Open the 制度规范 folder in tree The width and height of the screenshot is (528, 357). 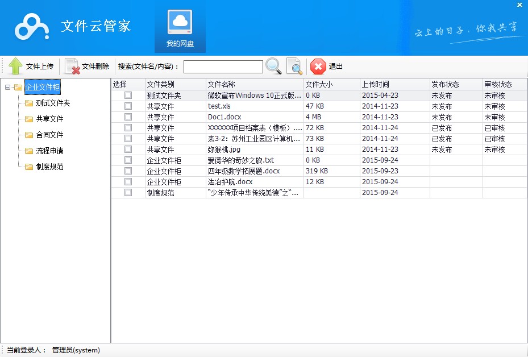49,167
